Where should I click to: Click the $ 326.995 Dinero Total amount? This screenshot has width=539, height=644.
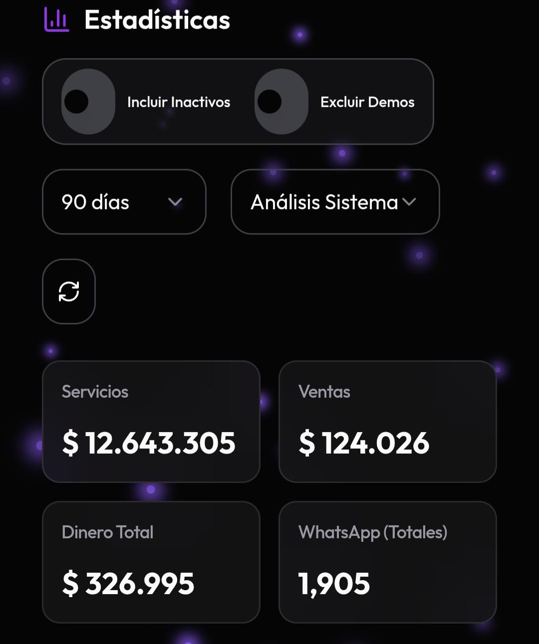(128, 584)
